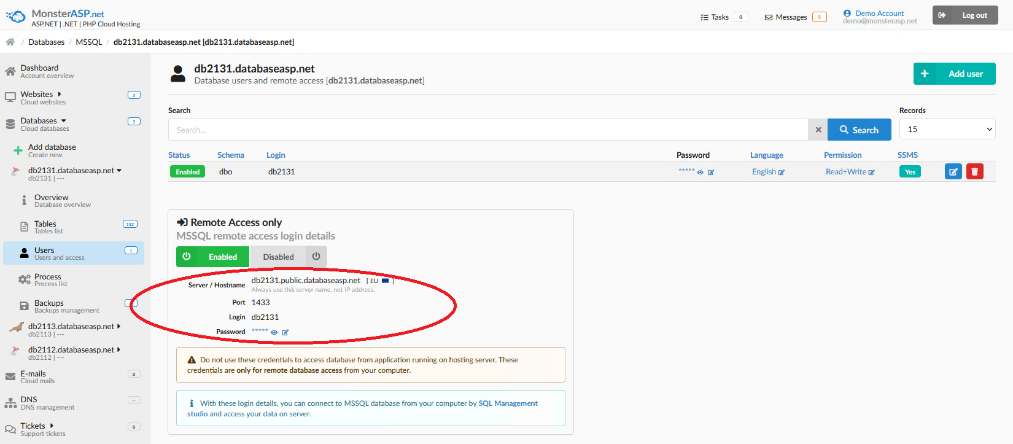1013x444 pixels.
Task: Sort by SSMS column
Action: click(x=907, y=155)
